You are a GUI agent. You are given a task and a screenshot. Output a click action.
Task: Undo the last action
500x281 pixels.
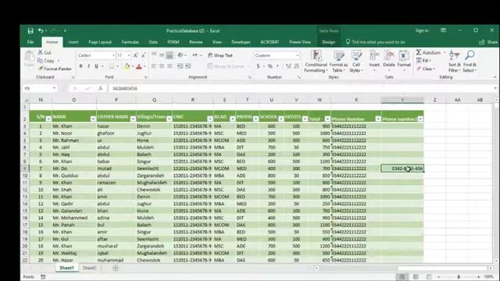[x=41, y=30]
